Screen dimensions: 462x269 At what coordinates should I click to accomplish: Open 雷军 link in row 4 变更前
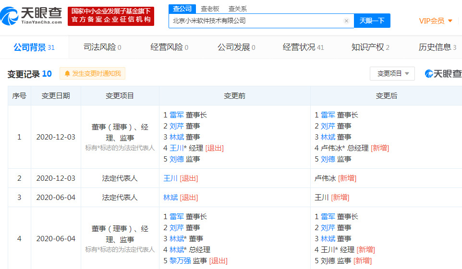pos(176,217)
